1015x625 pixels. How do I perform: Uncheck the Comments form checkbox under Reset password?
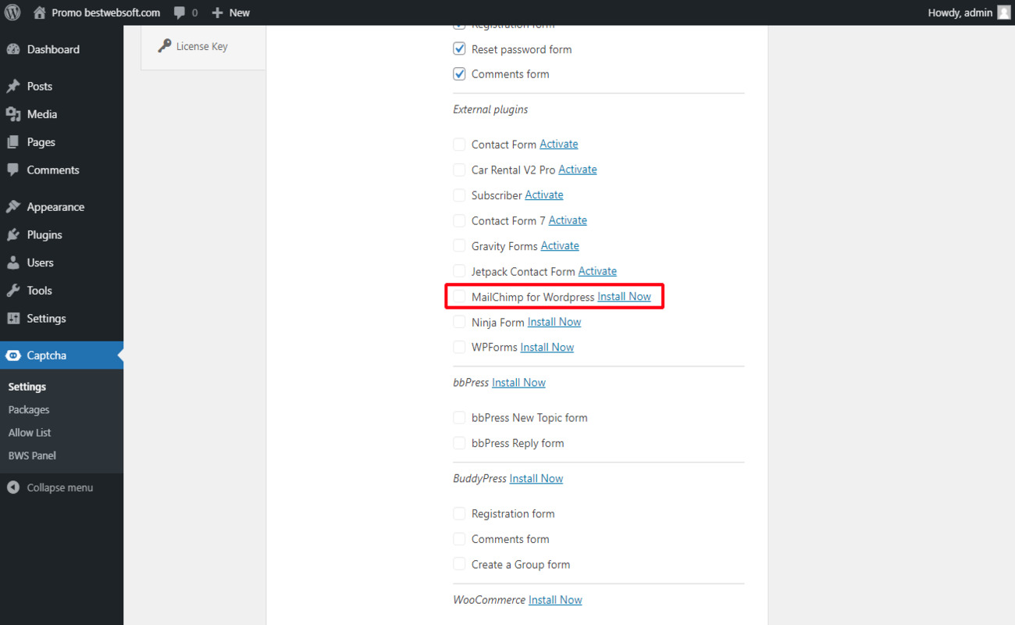459,74
